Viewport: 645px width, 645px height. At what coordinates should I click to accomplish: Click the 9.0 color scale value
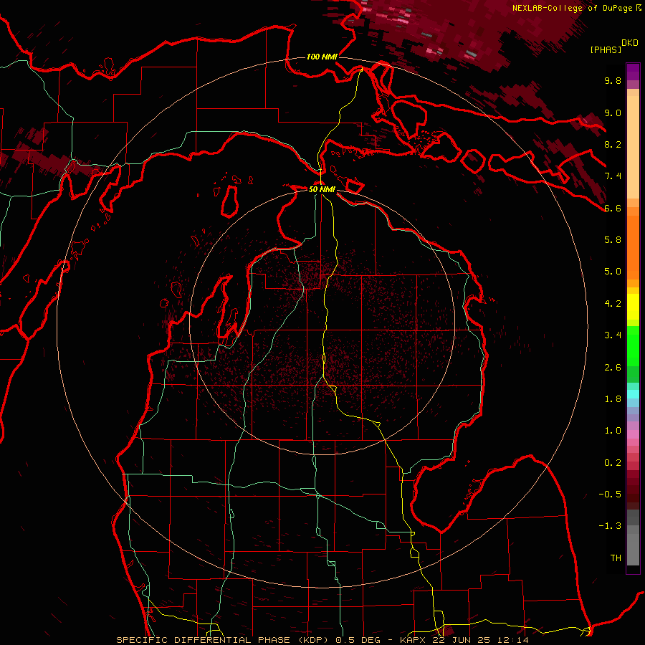[x=613, y=113]
